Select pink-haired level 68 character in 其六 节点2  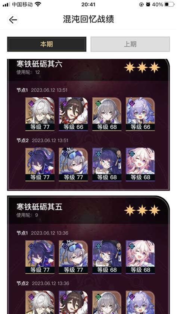140,164
